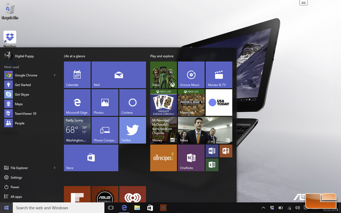The width and height of the screenshot is (341, 213).
Task: Open the Cortana tile
Action: click(x=133, y=102)
